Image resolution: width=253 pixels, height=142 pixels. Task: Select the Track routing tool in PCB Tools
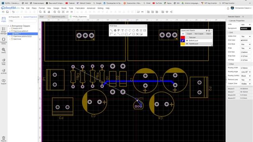click(x=111, y=30)
